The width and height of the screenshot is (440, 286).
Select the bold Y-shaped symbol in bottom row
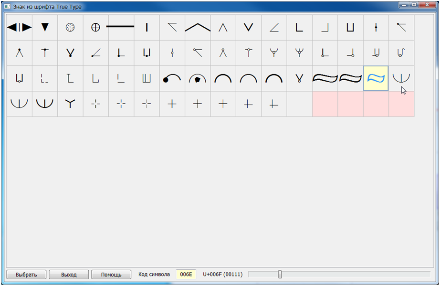pyautogui.click(x=70, y=104)
